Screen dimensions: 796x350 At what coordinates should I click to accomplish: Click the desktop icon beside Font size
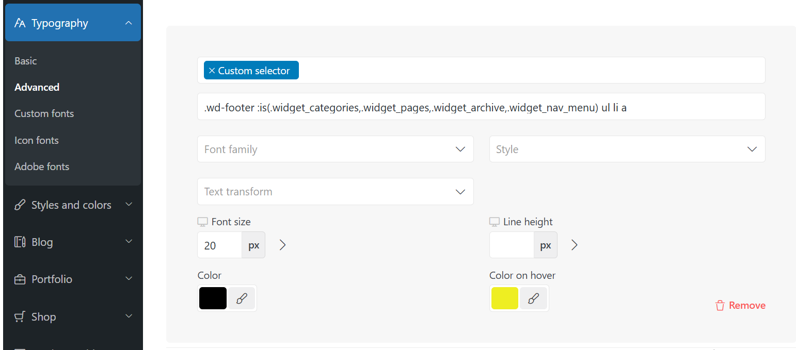[202, 222]
